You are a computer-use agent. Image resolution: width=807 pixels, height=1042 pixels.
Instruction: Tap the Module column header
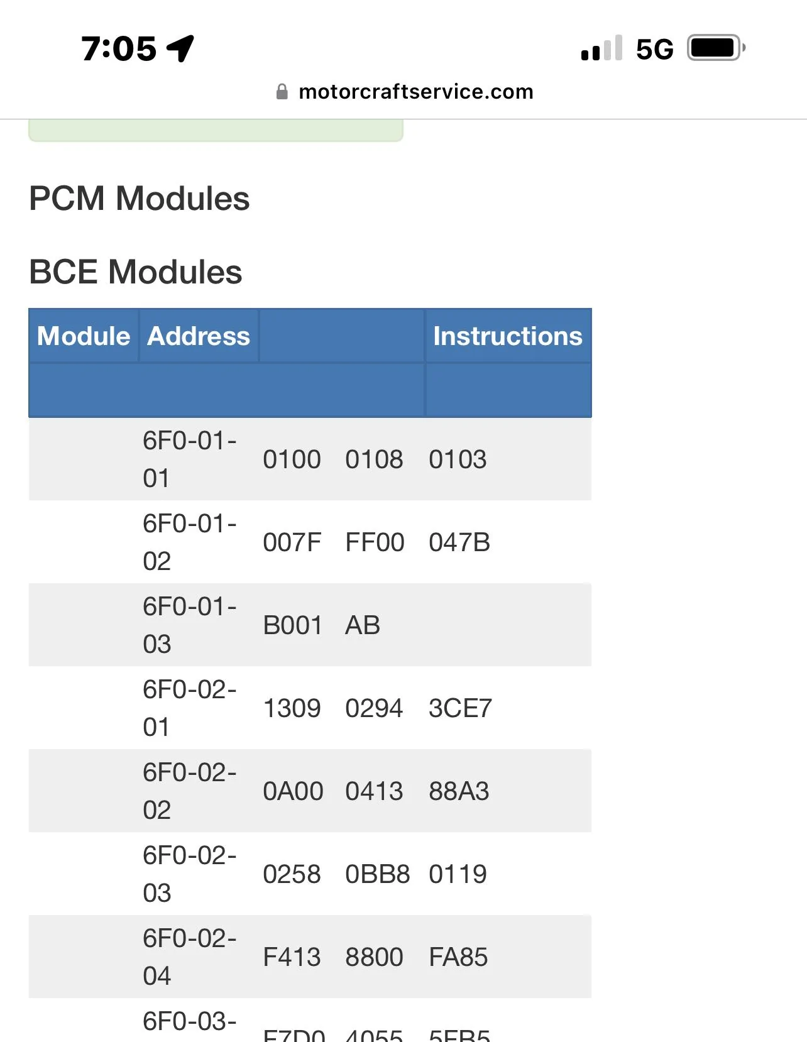coord(84,336)
